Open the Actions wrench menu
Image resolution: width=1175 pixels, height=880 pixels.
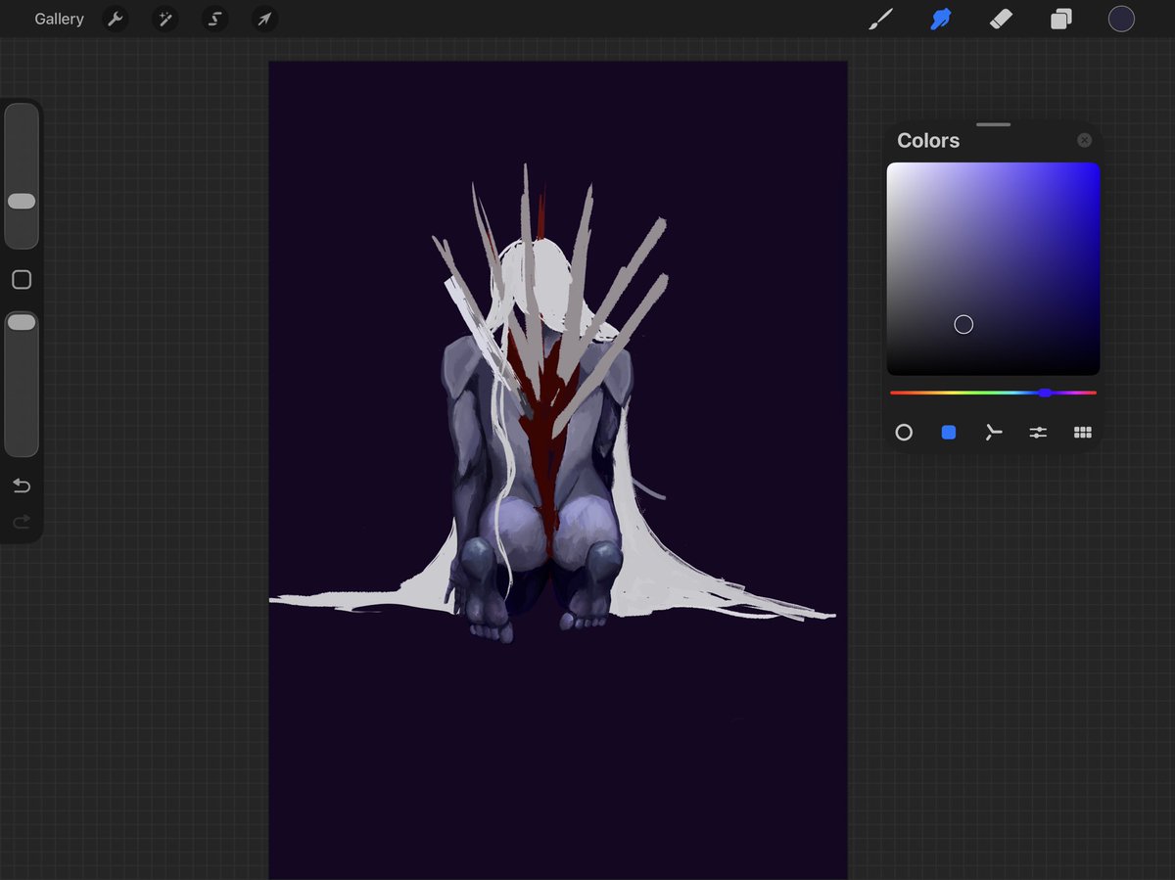(x=116, y=19)
